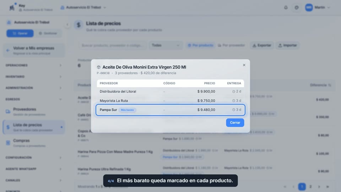The width and height of the screenshot is (341, 192).
Task: Click the PROVEEDOR column header
Action: pos(109,83)
